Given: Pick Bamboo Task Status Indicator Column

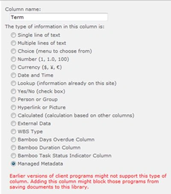Looking at the screenshot, I should pos(13,156).
